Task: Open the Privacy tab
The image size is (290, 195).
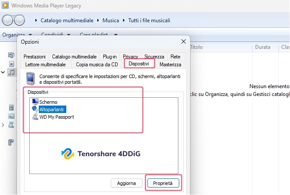Action: pos(130,57)
